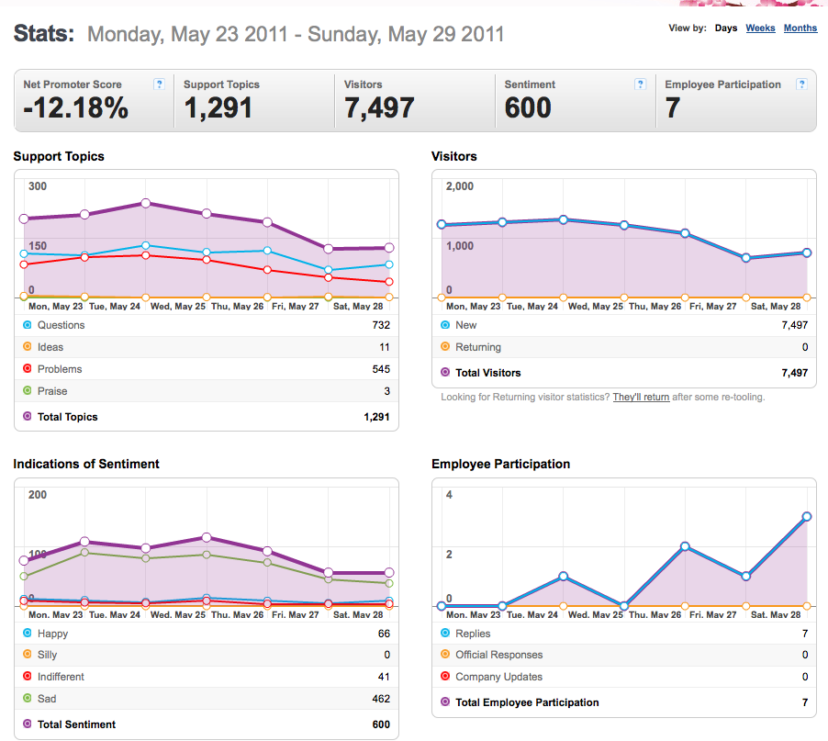Select the Visitors summary tile
This screenshot has height=741, width=828.
[415, 100]
